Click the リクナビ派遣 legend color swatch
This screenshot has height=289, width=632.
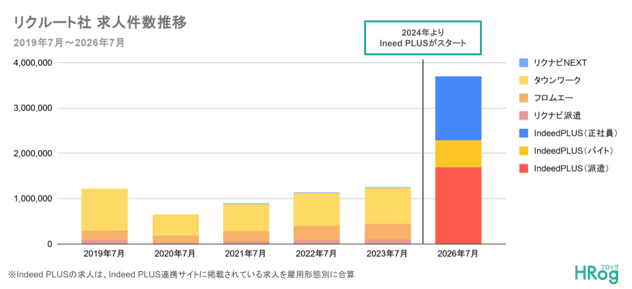click(523, 116)
